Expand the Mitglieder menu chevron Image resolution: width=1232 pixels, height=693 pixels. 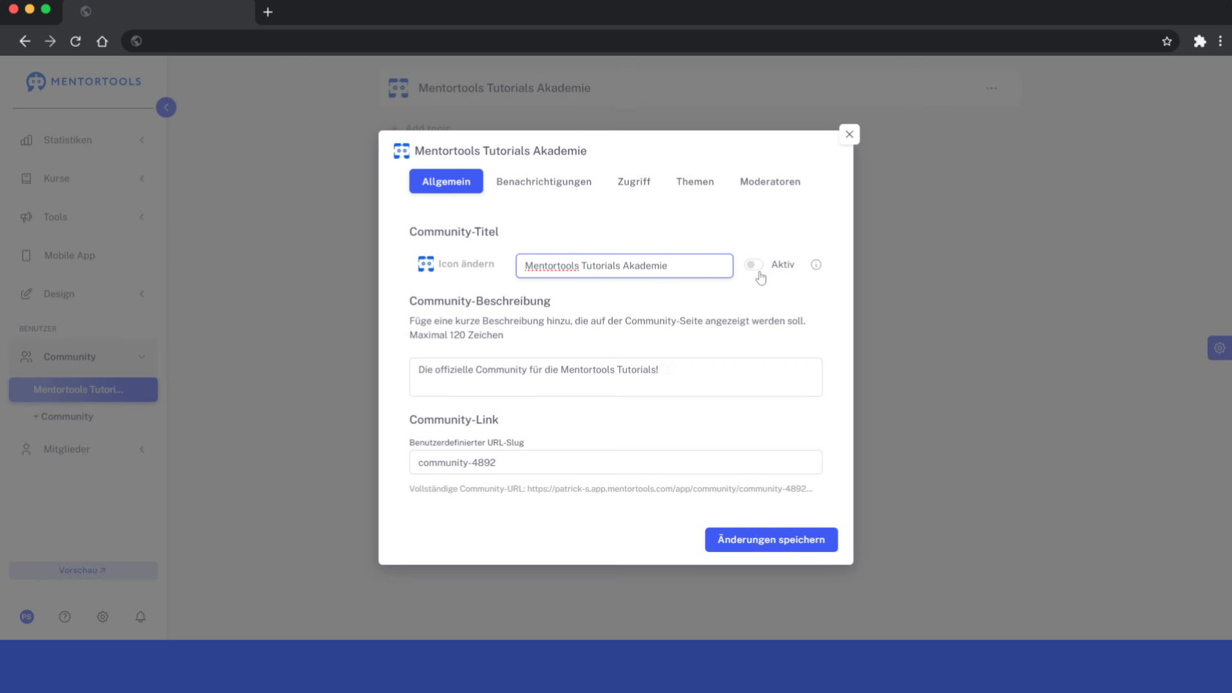pyautogui.click(x=142, y=449)
